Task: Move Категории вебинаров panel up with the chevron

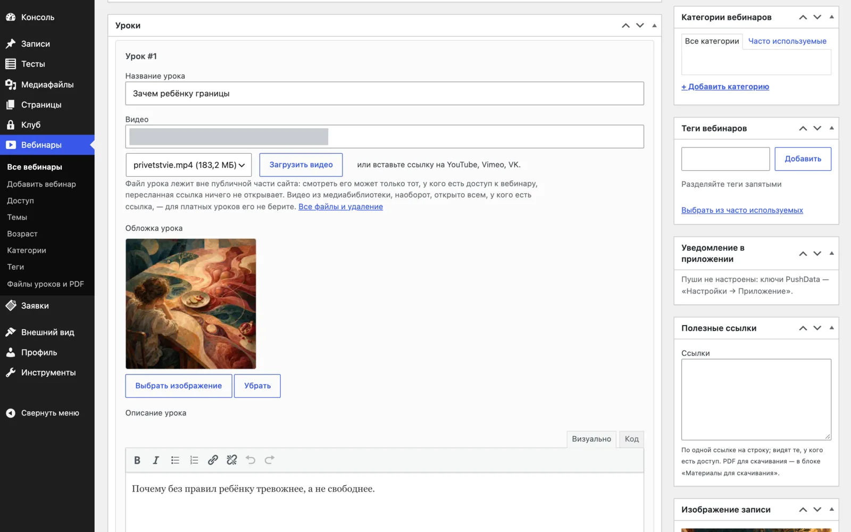Action: click(x=803, y=18)
